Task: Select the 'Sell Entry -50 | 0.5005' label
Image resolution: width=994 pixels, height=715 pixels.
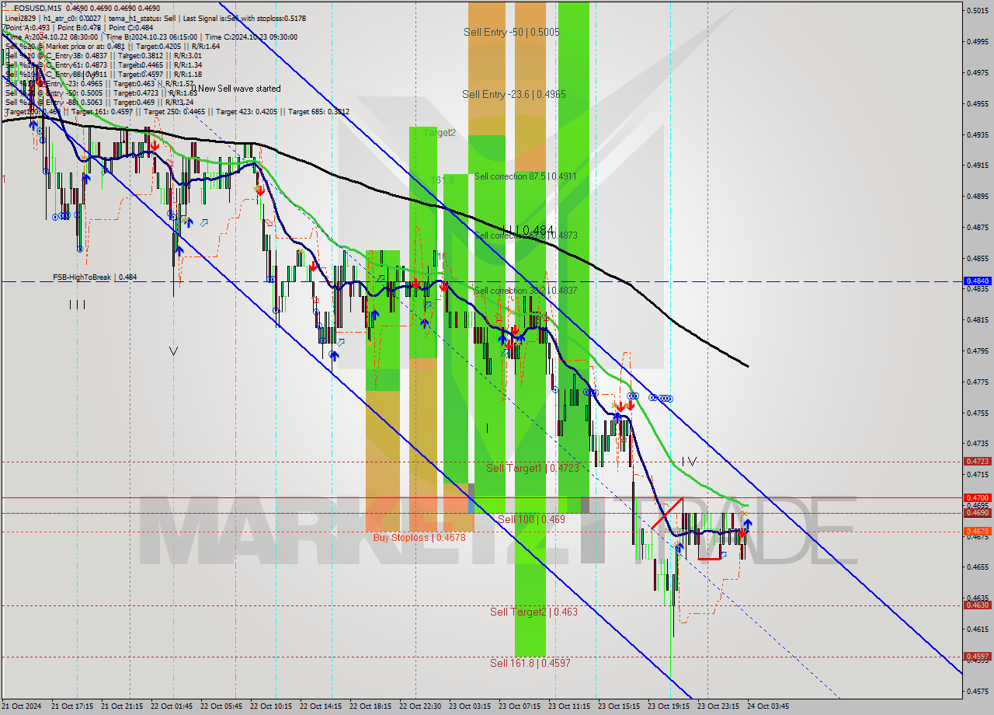Action: pyautogui.click(x=511, y=32)
